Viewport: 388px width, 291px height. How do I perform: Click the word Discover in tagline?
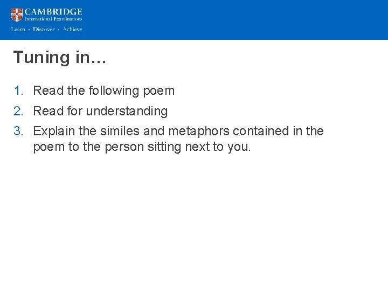(x=44, y=29)
